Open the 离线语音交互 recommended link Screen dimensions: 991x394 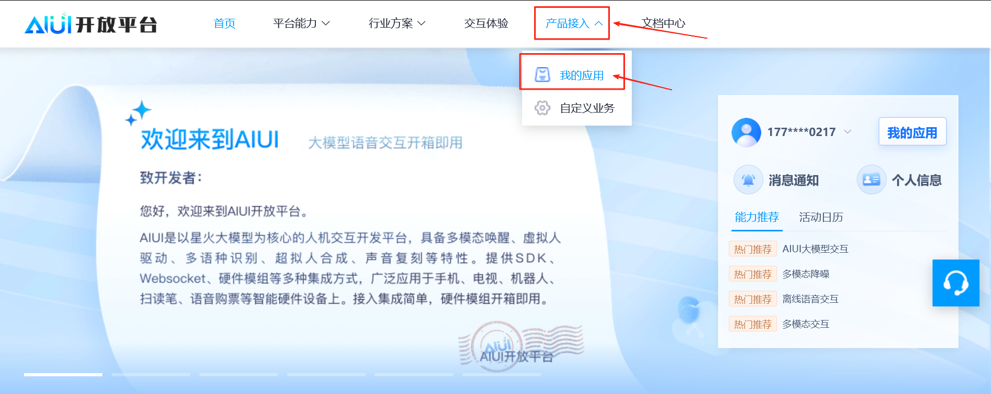pyautogui.click(x=810, y=299)
